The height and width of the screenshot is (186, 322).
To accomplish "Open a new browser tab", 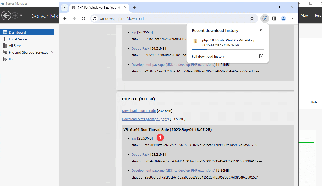I will coord(134,7).
